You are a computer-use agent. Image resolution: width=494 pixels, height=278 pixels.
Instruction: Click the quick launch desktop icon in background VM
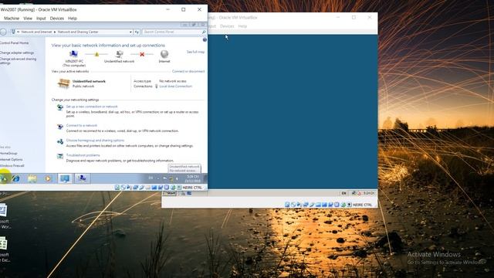(x=189, y=193)
